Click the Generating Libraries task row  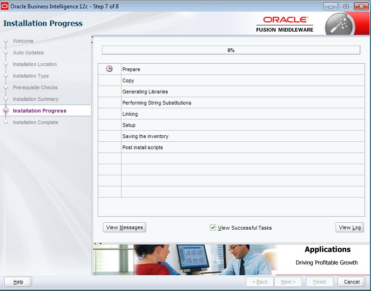[x=231, y=92]
